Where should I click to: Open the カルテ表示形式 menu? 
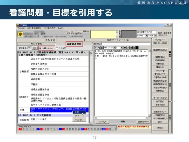[49, 28]
